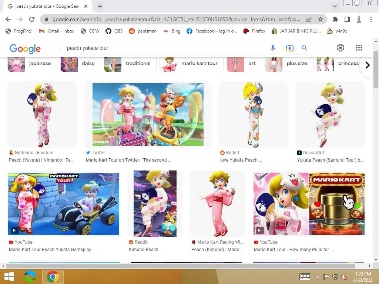Click the muted volume tray icon
Screen dimensions: 379x284
click(344, 277)
